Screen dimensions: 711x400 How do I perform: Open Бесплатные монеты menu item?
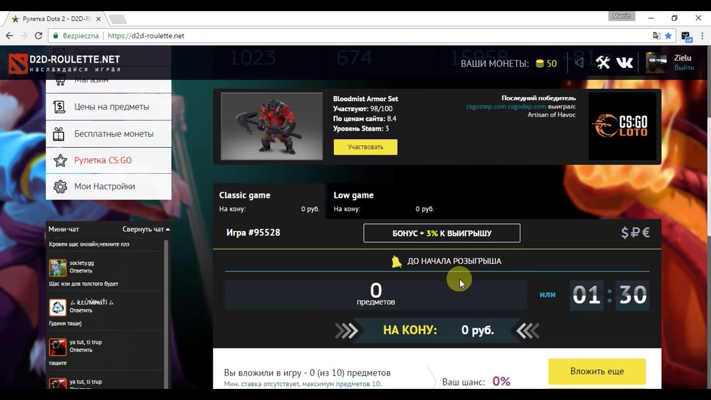point(108,134)
